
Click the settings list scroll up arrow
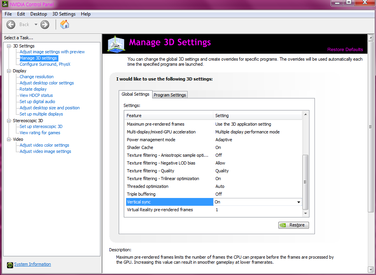pyautogui.click(x=306, y=114)
